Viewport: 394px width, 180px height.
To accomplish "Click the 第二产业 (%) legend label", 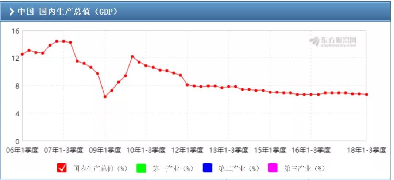I will tap(239, 168).
